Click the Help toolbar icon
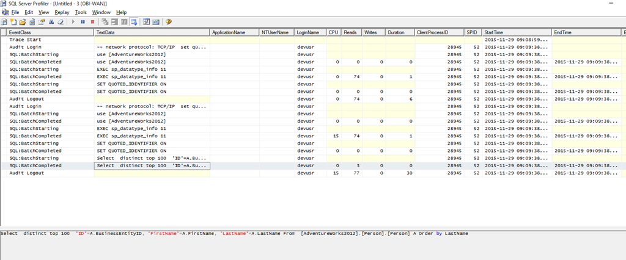Screen dimensions: 626x260 pyautogui.click(x=168, y=21)
